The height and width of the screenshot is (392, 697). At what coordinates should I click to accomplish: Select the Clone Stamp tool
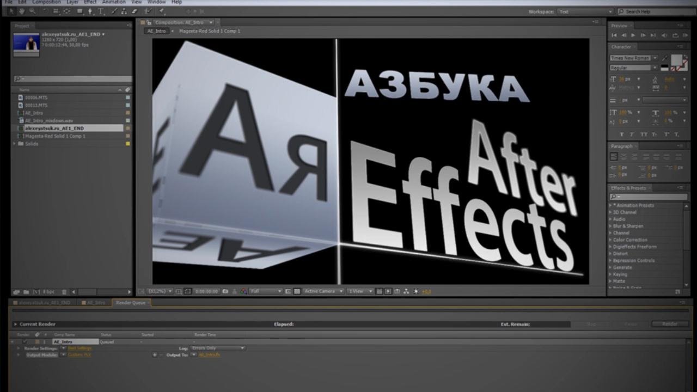(124, 11)
